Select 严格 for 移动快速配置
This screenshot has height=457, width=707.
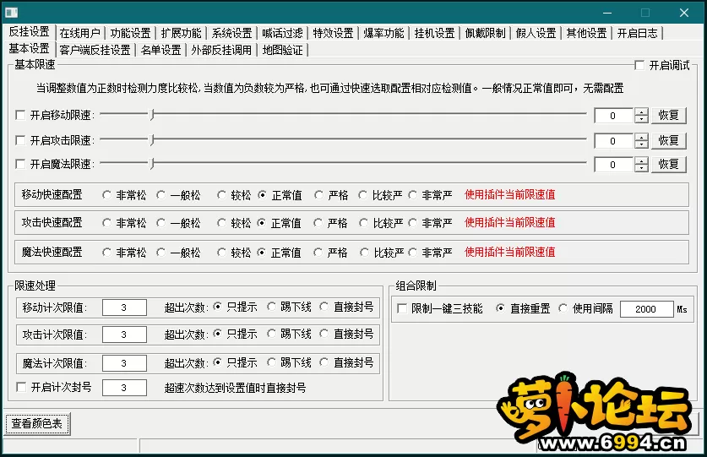point(318,195)
